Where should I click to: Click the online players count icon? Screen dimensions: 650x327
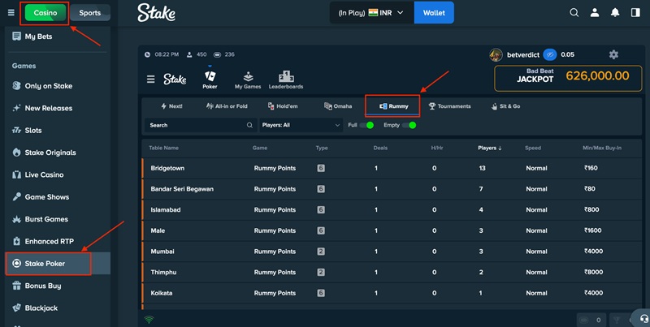[x=189, y=54]
